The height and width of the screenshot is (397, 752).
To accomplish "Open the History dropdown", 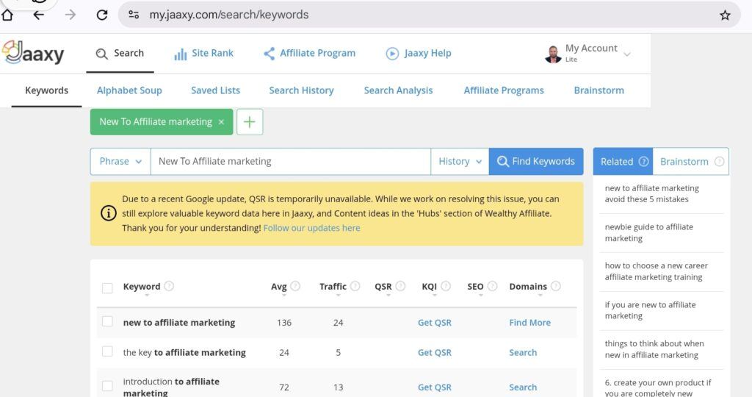I will click(x=460, y=161).
